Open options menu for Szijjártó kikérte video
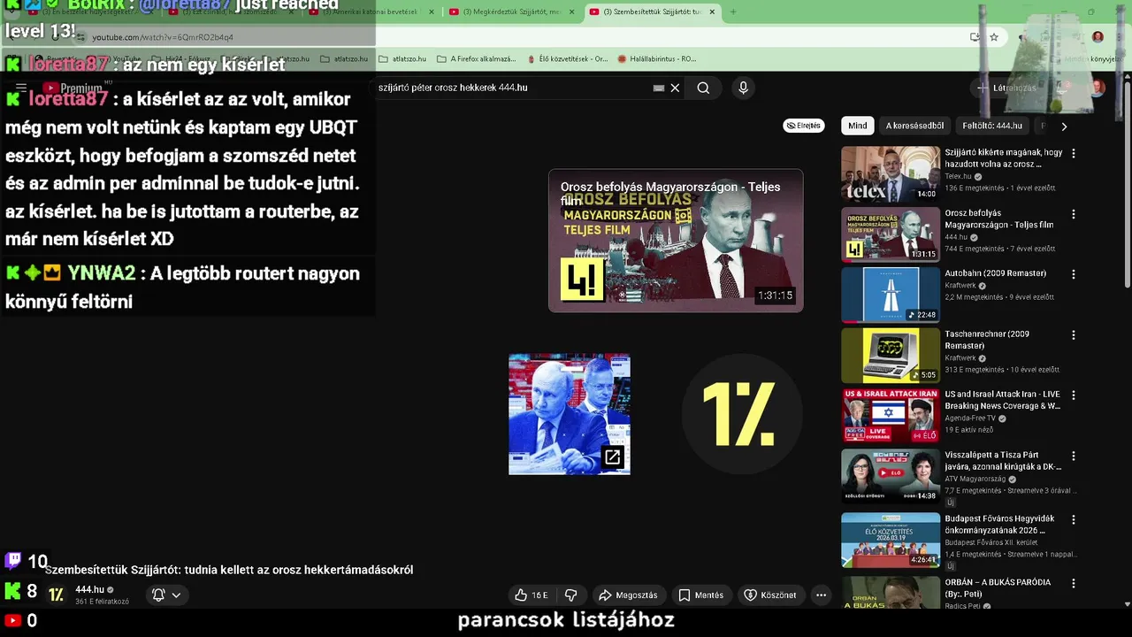1132x637 pixels. point(1074,153)
